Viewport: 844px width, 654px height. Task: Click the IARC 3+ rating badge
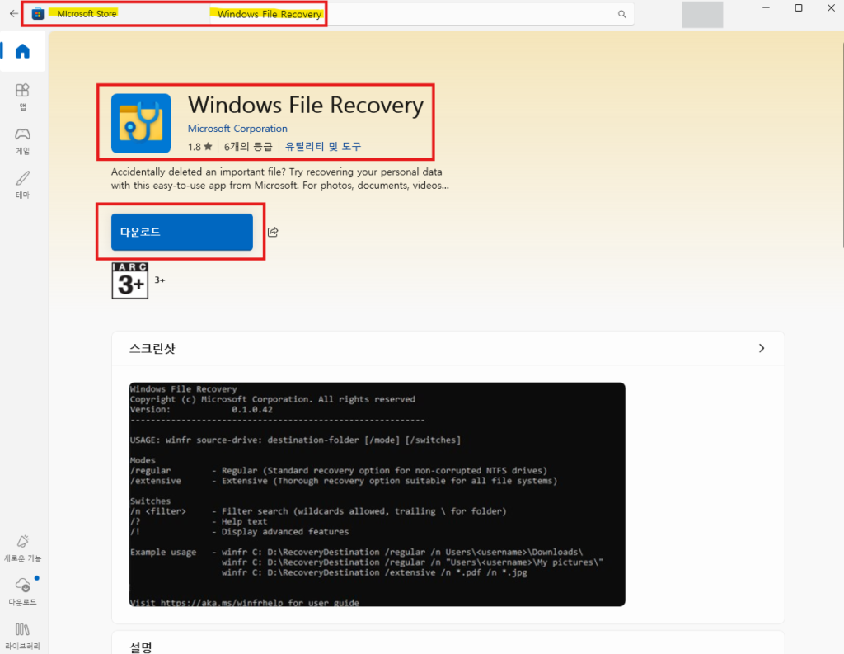[x=129, y=280]
